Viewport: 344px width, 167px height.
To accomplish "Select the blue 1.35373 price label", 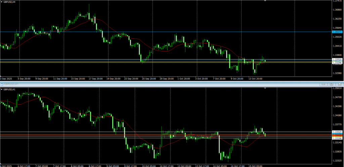I will tap(337, 32).
